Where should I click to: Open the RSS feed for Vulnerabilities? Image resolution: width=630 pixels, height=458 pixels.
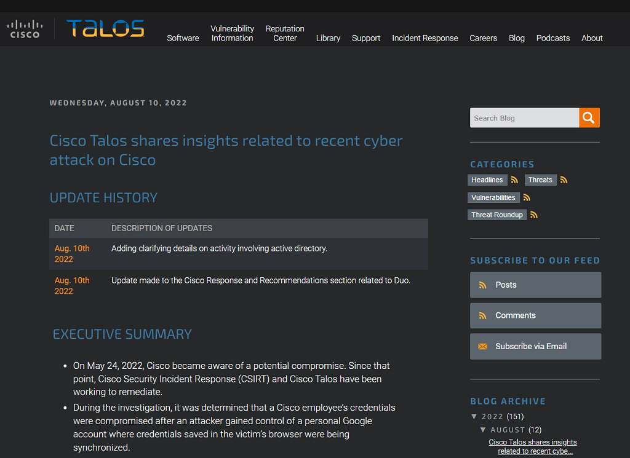(526, 197)
